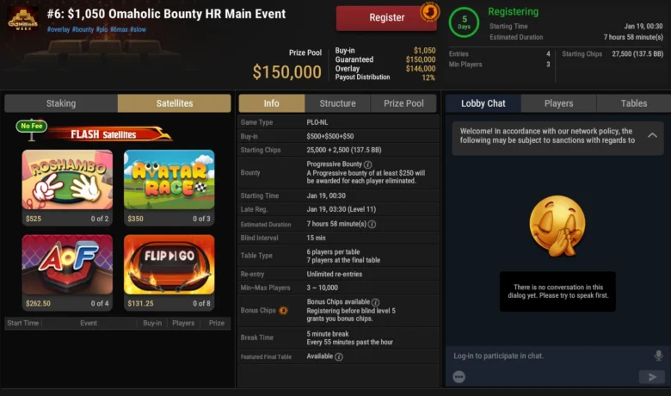Click the orange Bonus Chips coin icon

283,311
